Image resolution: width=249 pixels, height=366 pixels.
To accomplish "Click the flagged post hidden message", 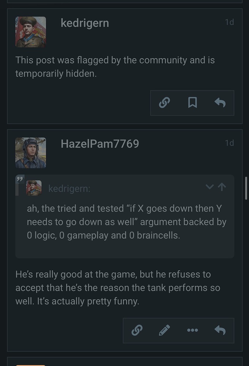I will click(x=115, y=67).
